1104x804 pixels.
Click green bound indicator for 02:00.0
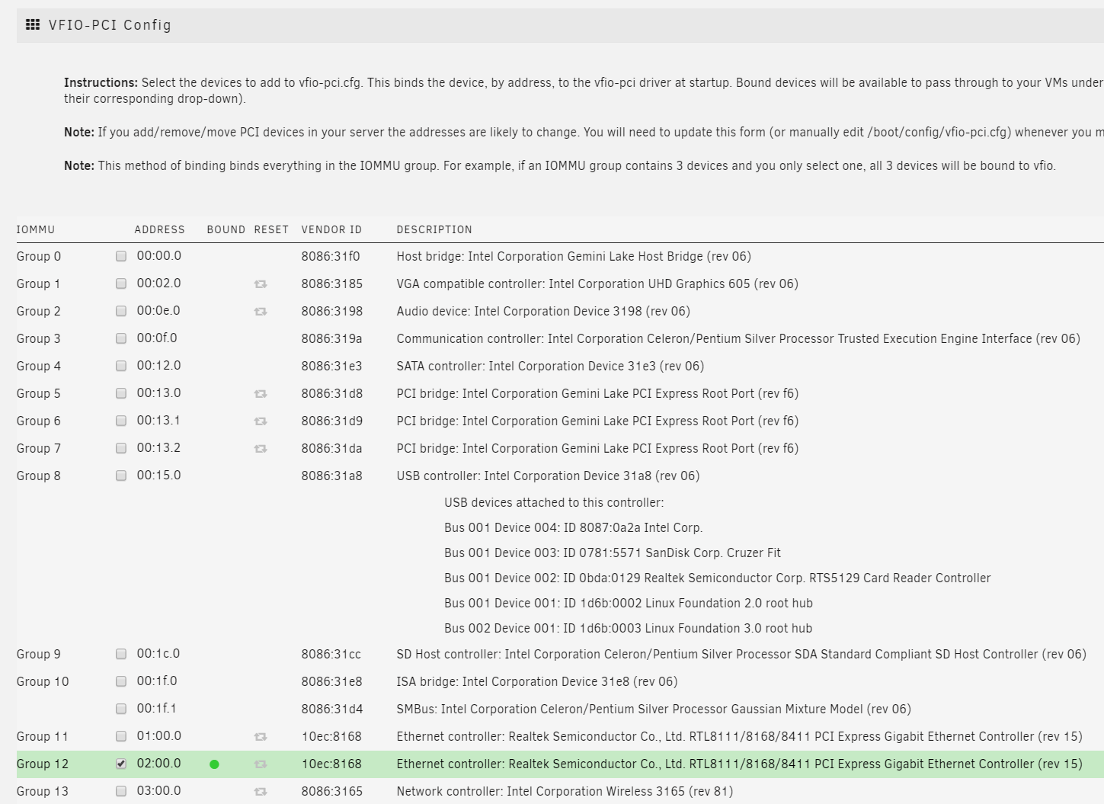214,764
